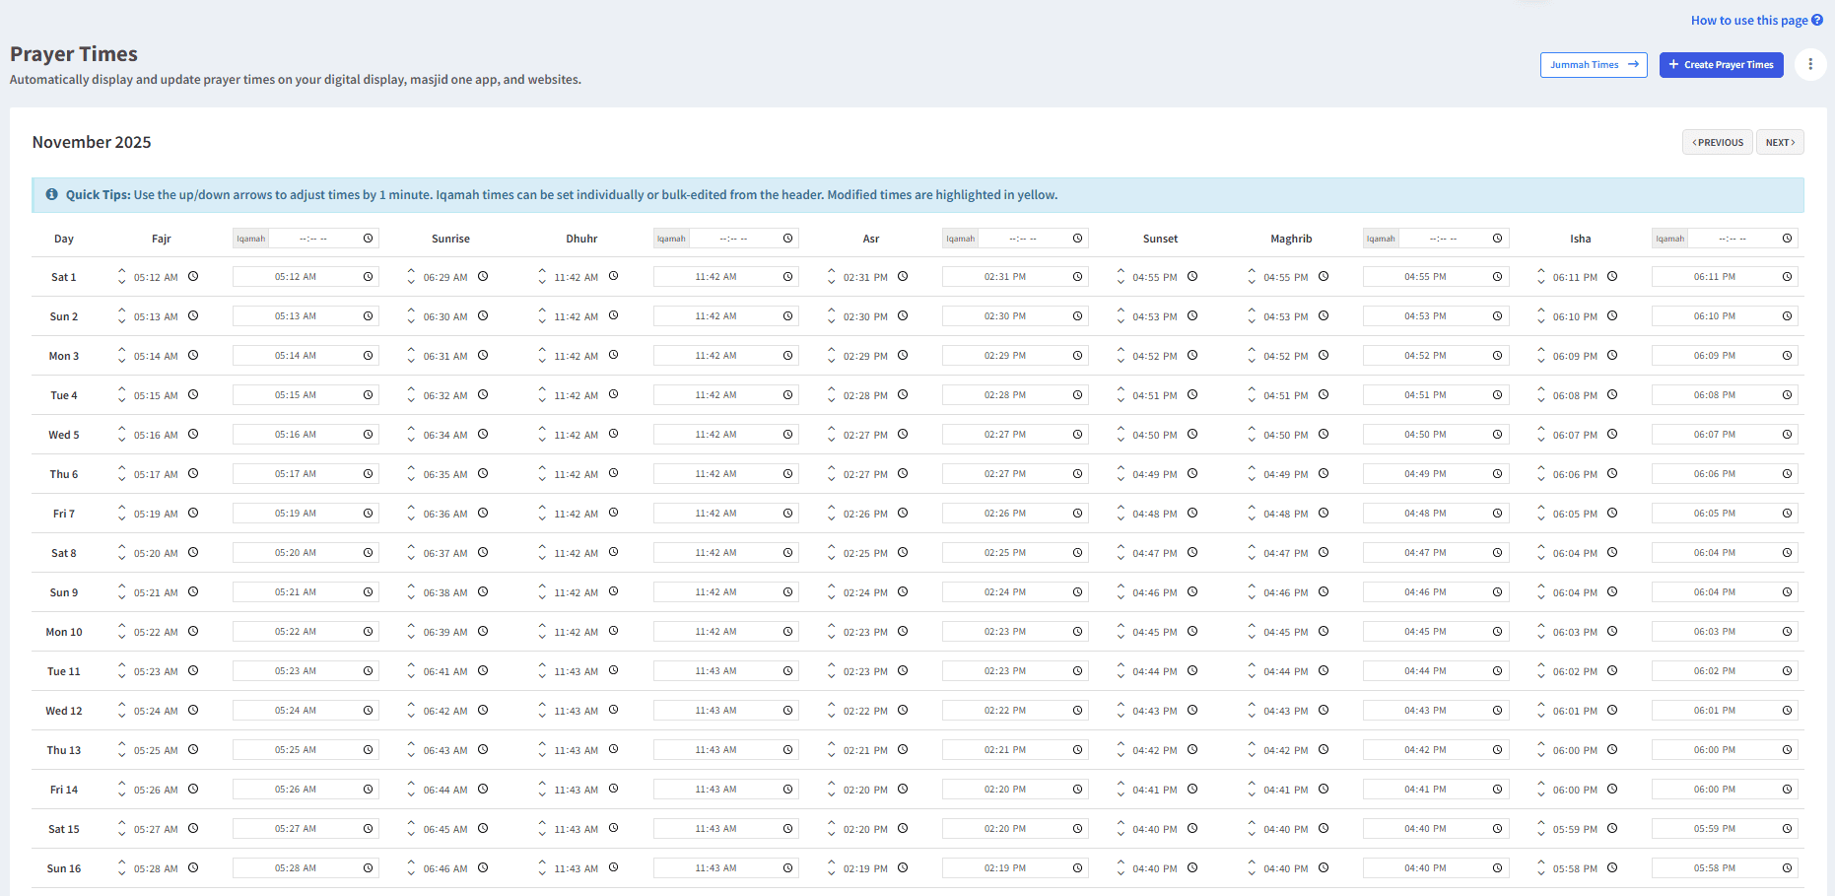The image size is (1835, 896).
Task: Go to the next month
Action: point(1780,142)
